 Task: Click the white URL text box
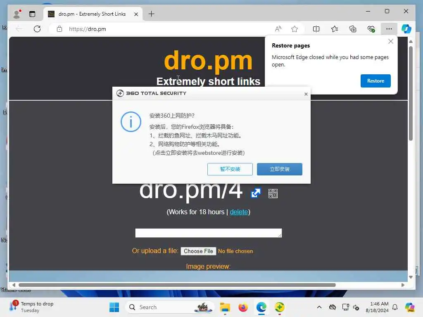click(209, 233)
